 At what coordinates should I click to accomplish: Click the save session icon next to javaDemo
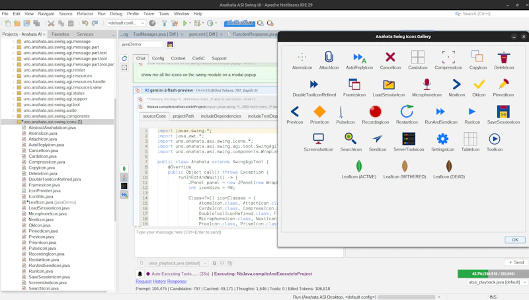(x=170, y=44)
